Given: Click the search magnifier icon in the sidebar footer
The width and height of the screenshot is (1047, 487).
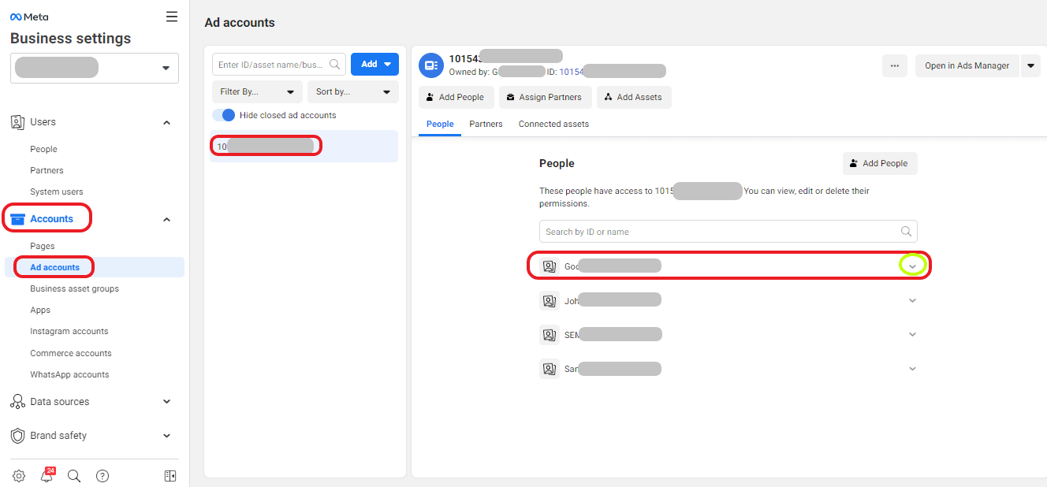Looking at the screenshot, I should pos(74,476).
